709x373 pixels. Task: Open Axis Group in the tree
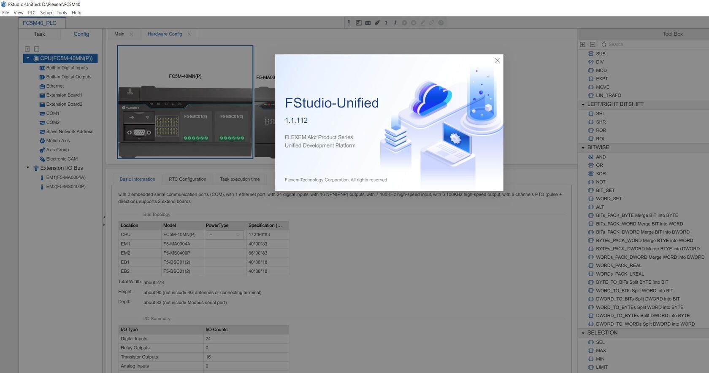57,150
